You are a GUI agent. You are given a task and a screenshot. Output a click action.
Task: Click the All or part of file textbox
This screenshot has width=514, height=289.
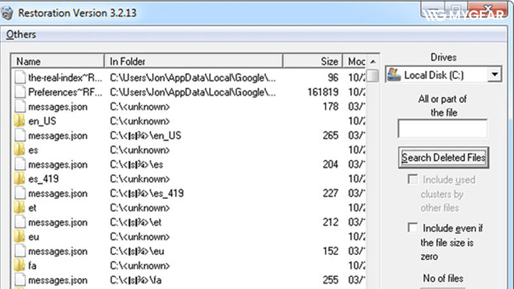coord(442,129)
